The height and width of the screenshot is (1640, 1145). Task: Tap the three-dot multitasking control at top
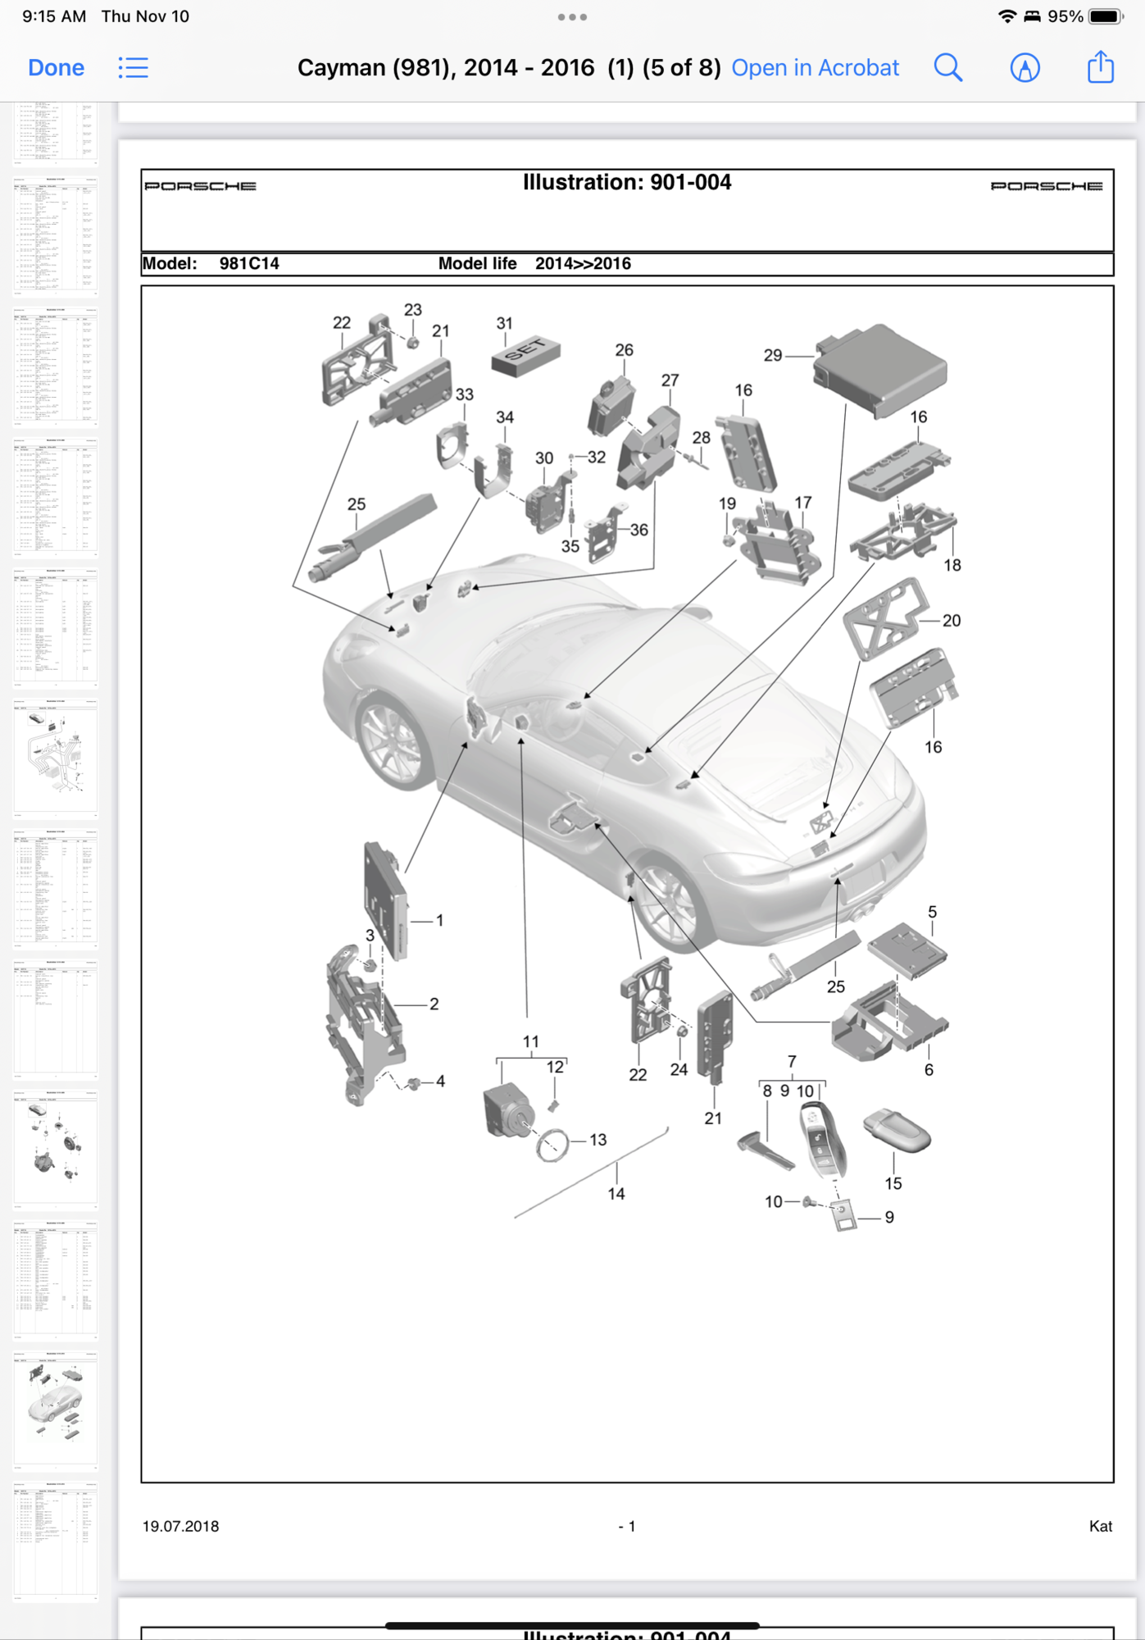[572, 16]
